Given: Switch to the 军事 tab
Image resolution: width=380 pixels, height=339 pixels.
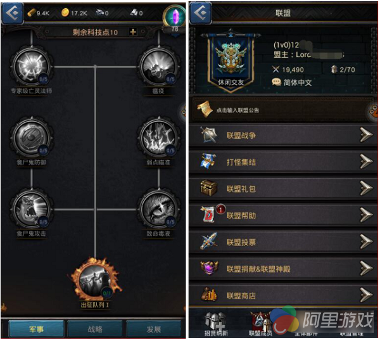Looking at the screenshot, I should pyautogui.click(x=36, y=329).
